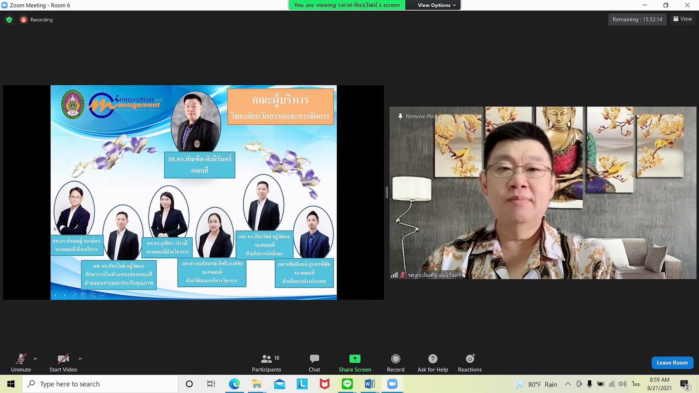The height and width of the screenshot is (393, 699).
Task: Open the Participants panel
Action: (266, 363)
